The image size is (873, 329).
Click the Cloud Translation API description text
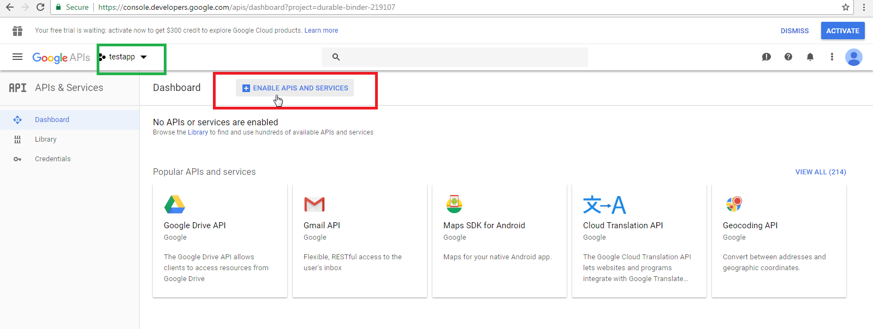click(637, 268)
